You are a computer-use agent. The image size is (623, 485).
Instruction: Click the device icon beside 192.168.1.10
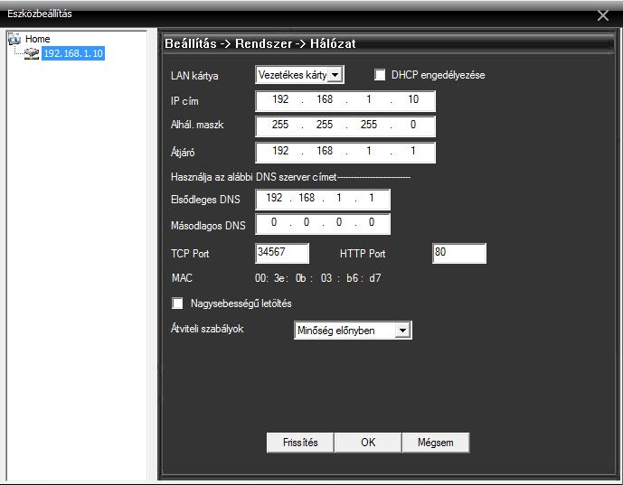point(32,53)
